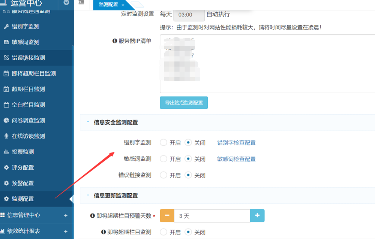Click the pie chart icon for 问卷调查监测
The height and width of the screenshot is (239, 375).
click(6, 120)
